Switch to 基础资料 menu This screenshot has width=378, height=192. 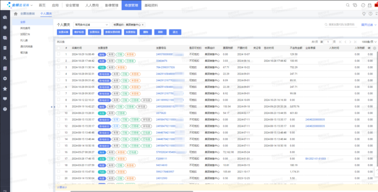(151, 5)
